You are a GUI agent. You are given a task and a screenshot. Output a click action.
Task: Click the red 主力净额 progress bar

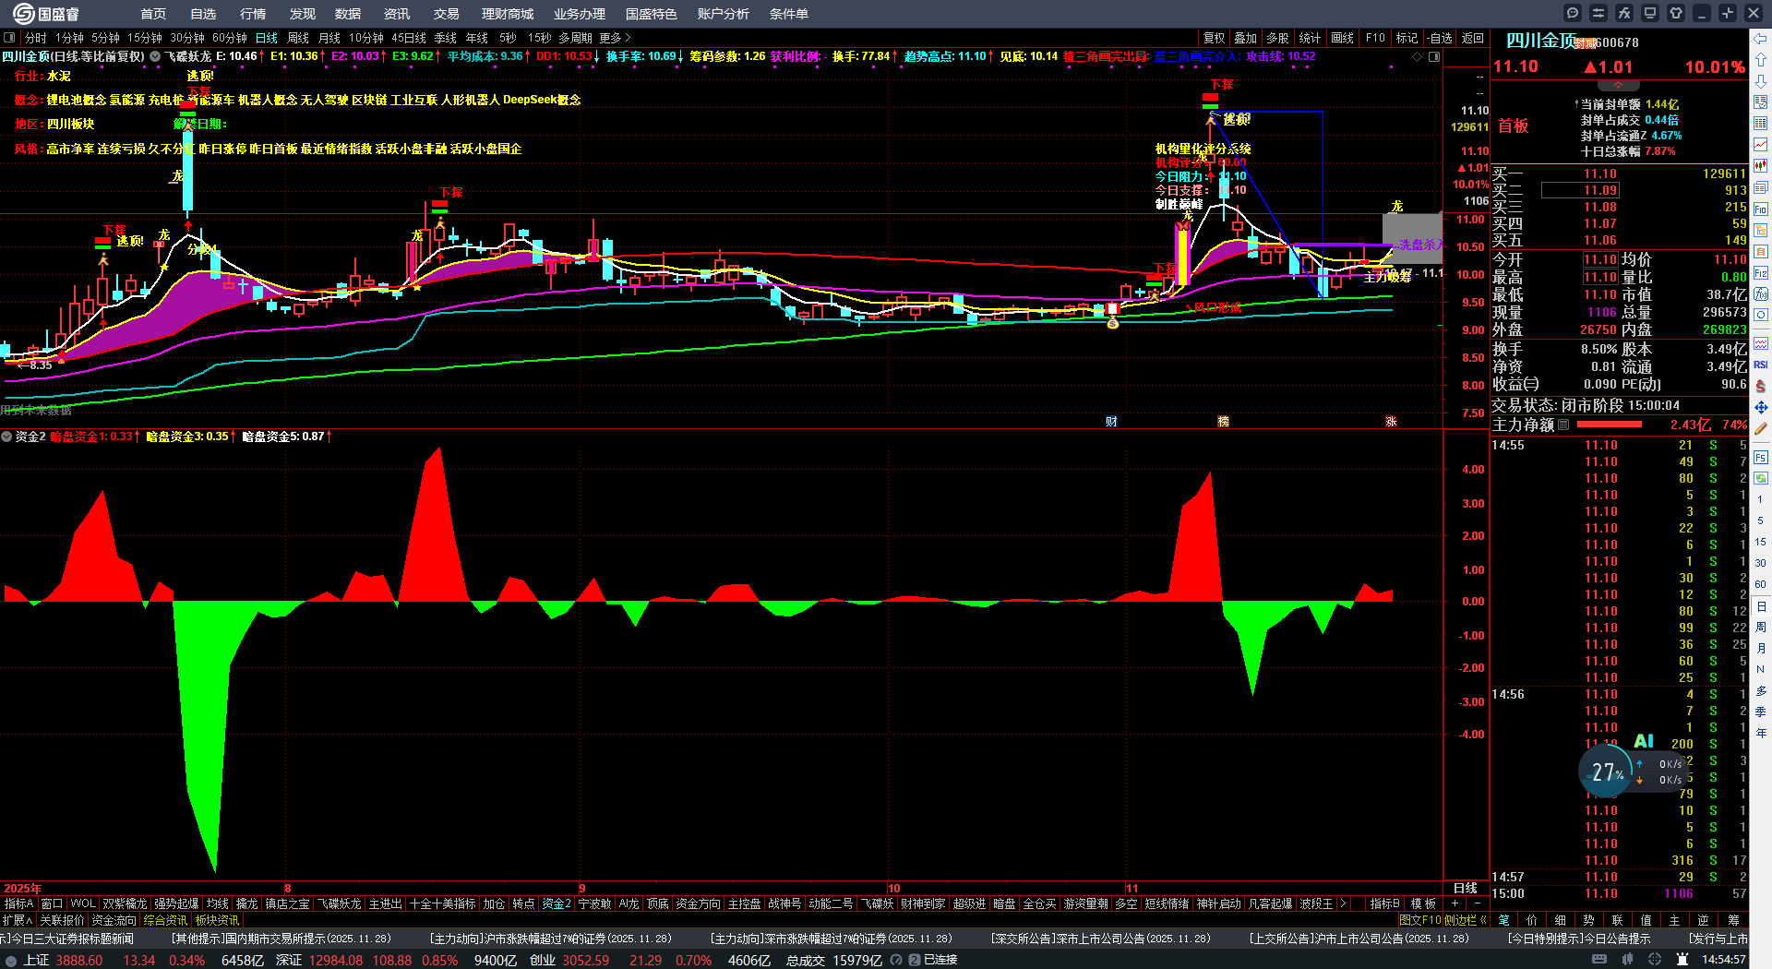(x=1610, y=425)
